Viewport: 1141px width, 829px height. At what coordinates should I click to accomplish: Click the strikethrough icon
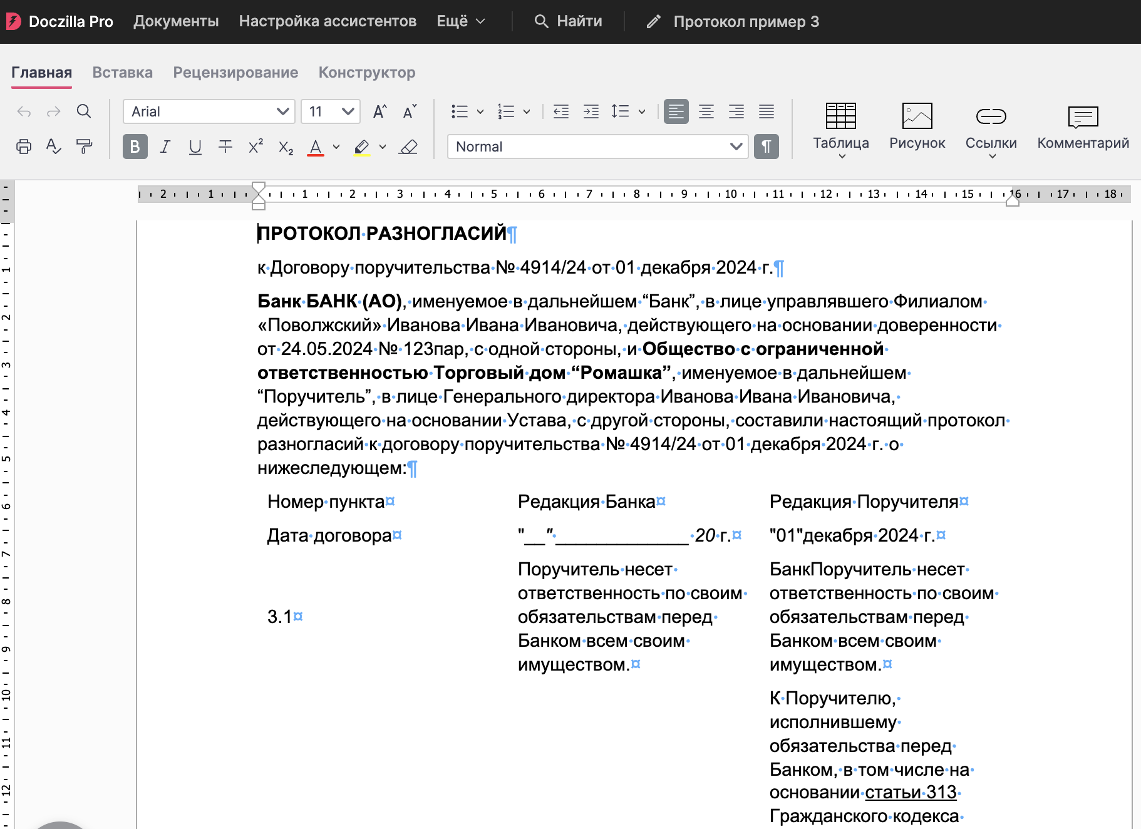click(x=225, y=147)
